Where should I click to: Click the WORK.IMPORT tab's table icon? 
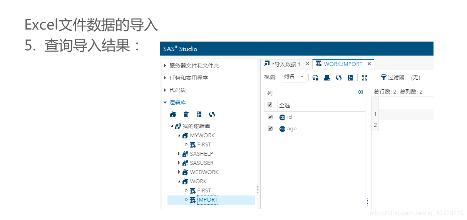click(x=319, y=64)
